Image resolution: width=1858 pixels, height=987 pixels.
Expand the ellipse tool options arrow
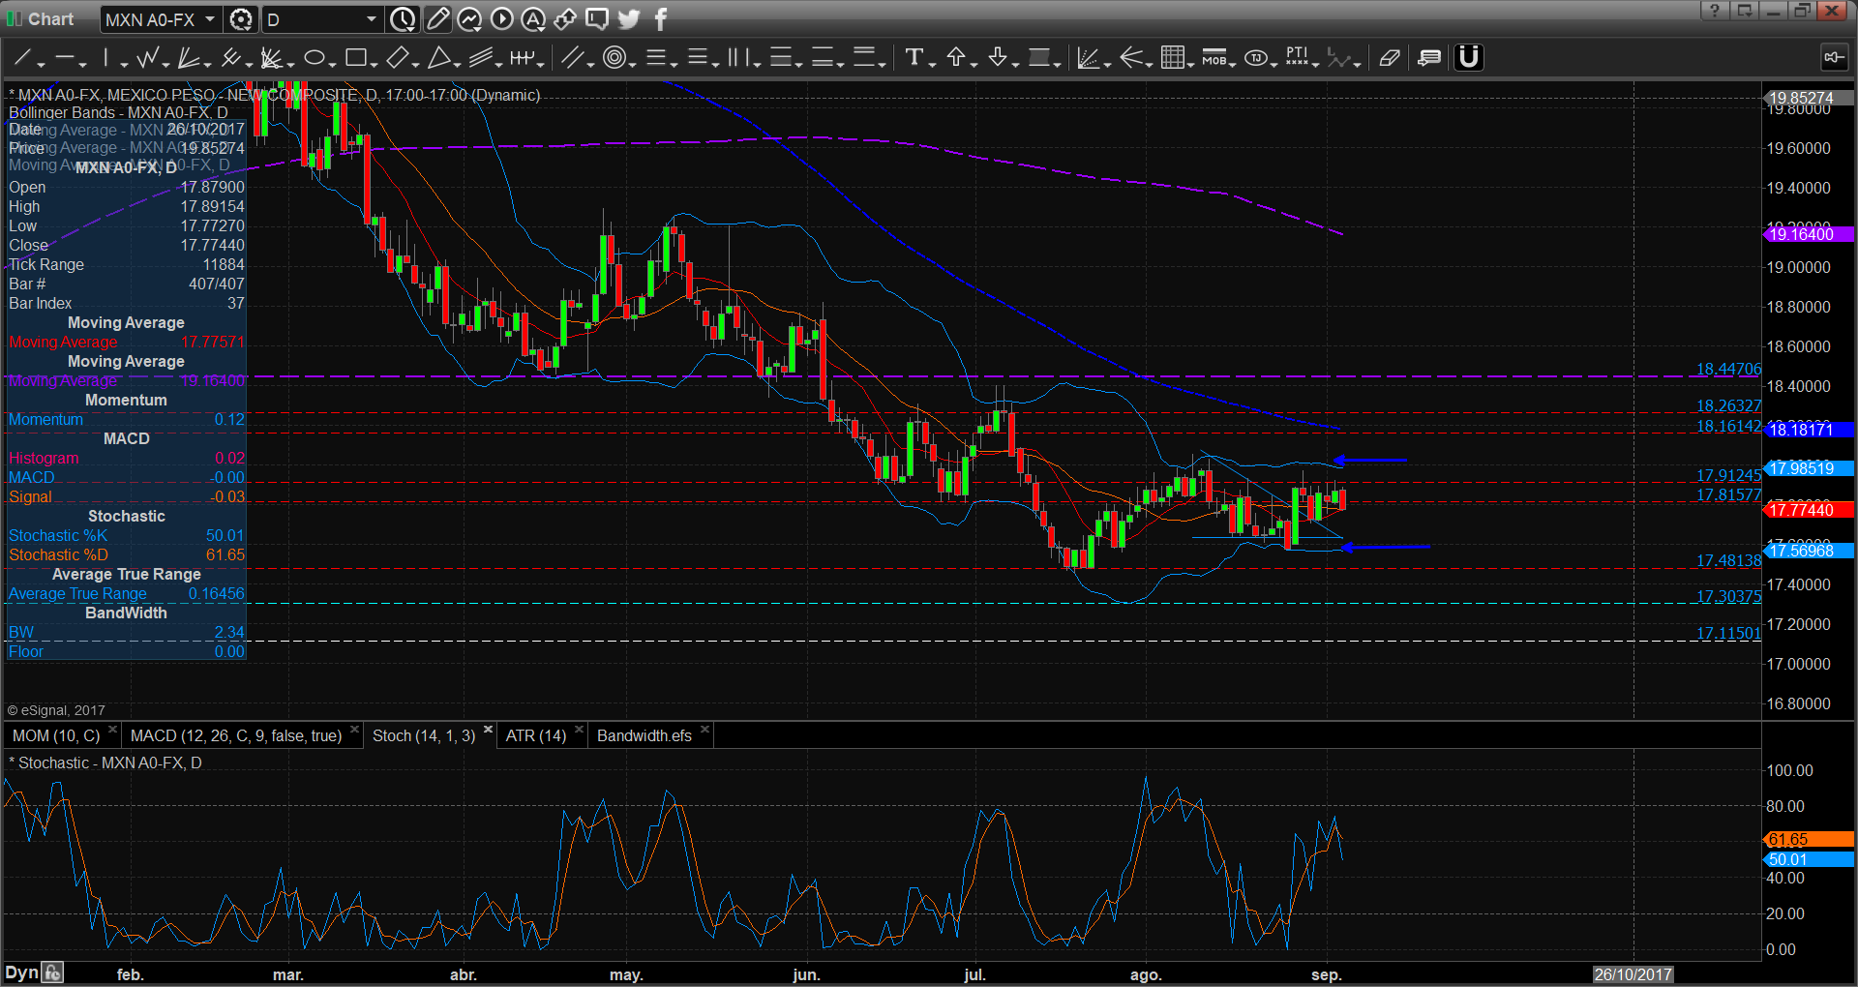[x=332, y=64]
